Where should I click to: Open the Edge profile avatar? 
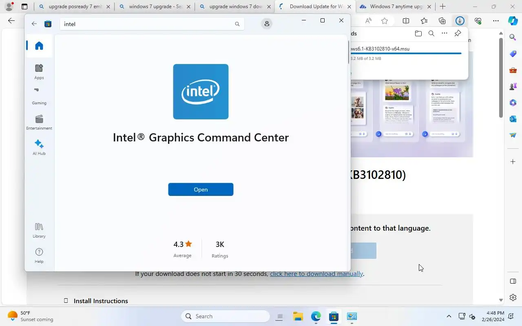click(x=9, y=7)
